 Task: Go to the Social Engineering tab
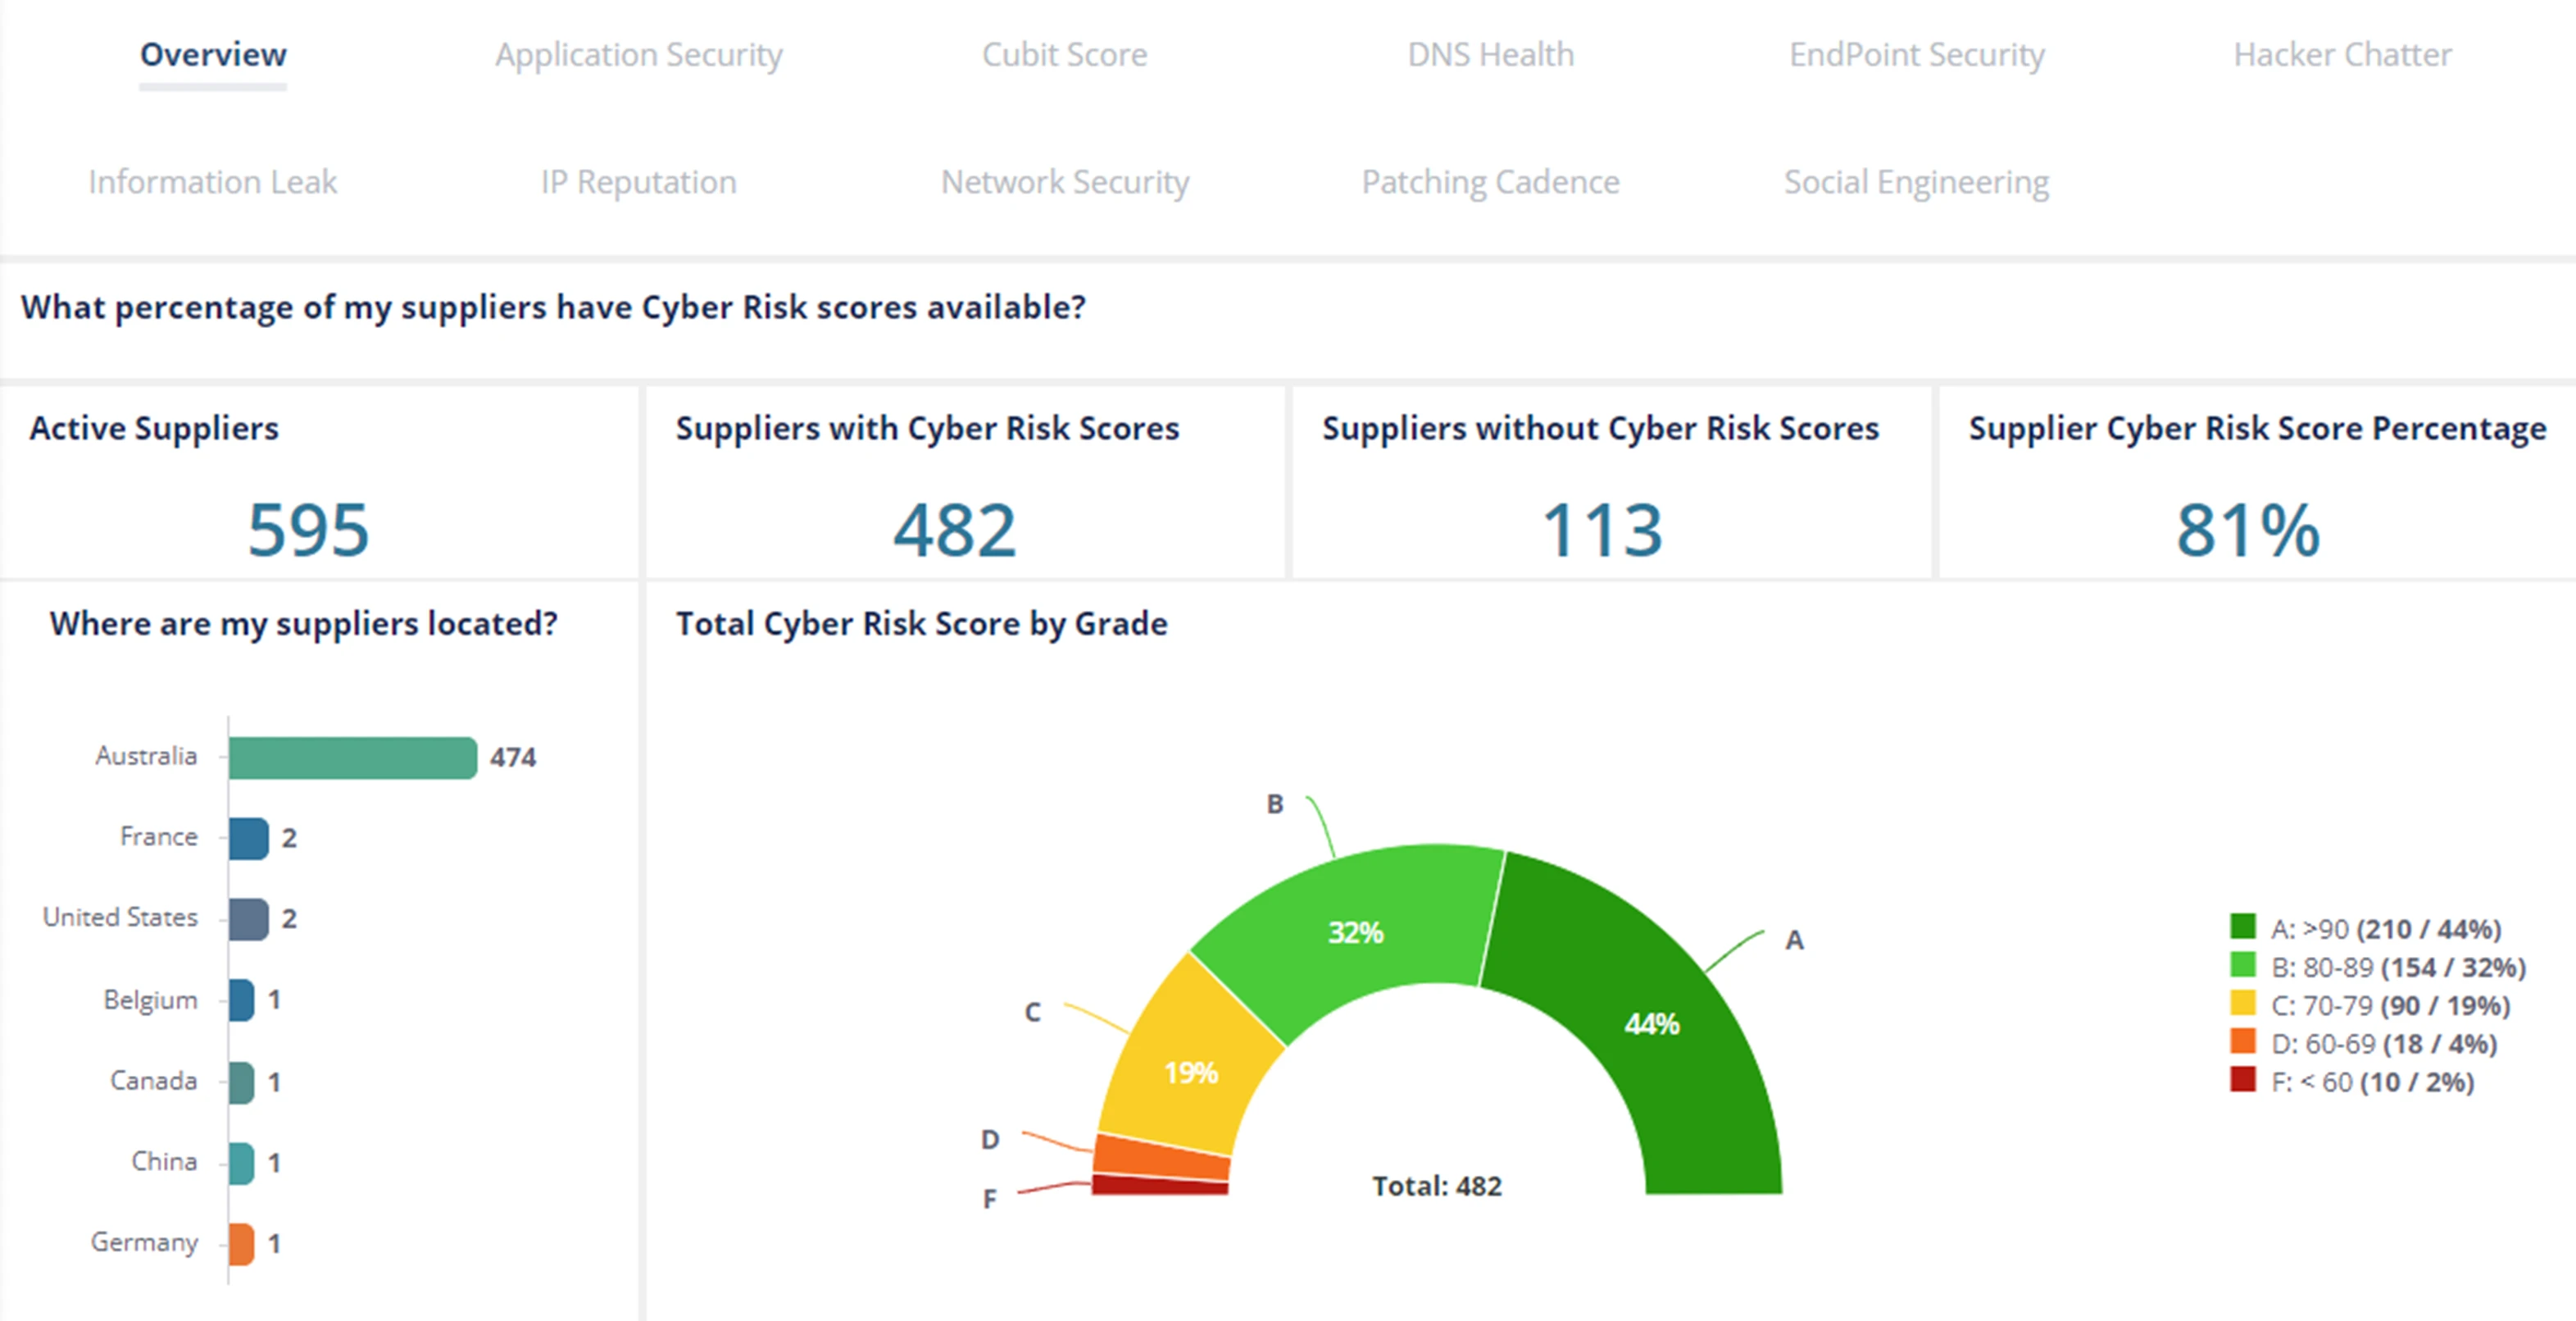pos(1916,182)
